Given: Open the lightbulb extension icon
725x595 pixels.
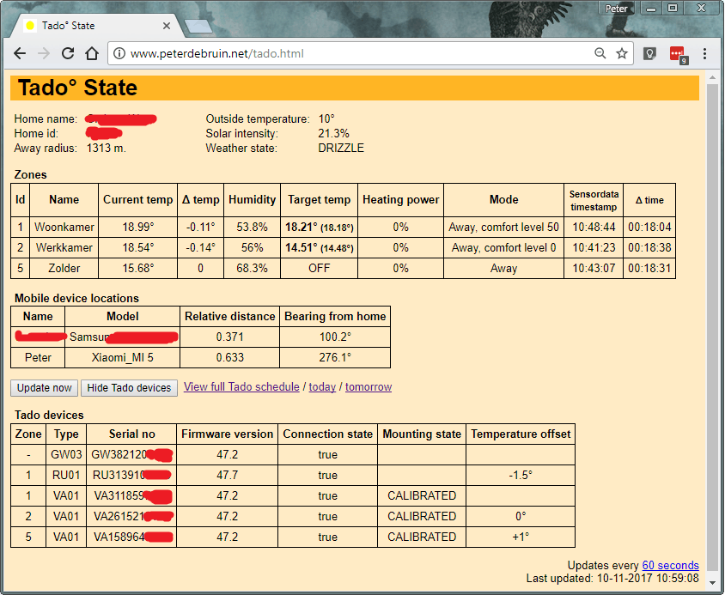Looking at the screenshot, I should tap(651, 53).
